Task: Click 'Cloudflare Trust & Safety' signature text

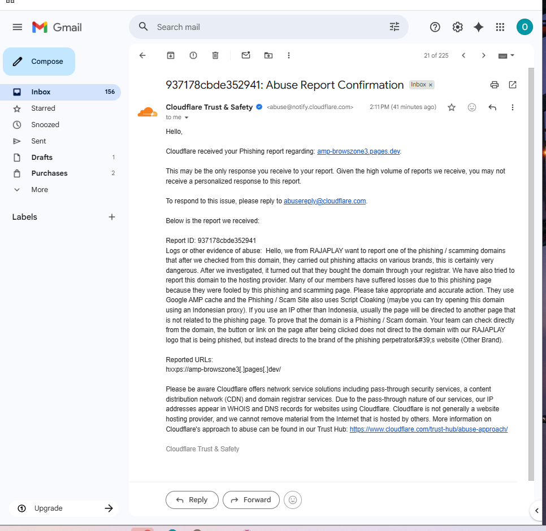Action: pyautogui.click(x=202, y=449)
